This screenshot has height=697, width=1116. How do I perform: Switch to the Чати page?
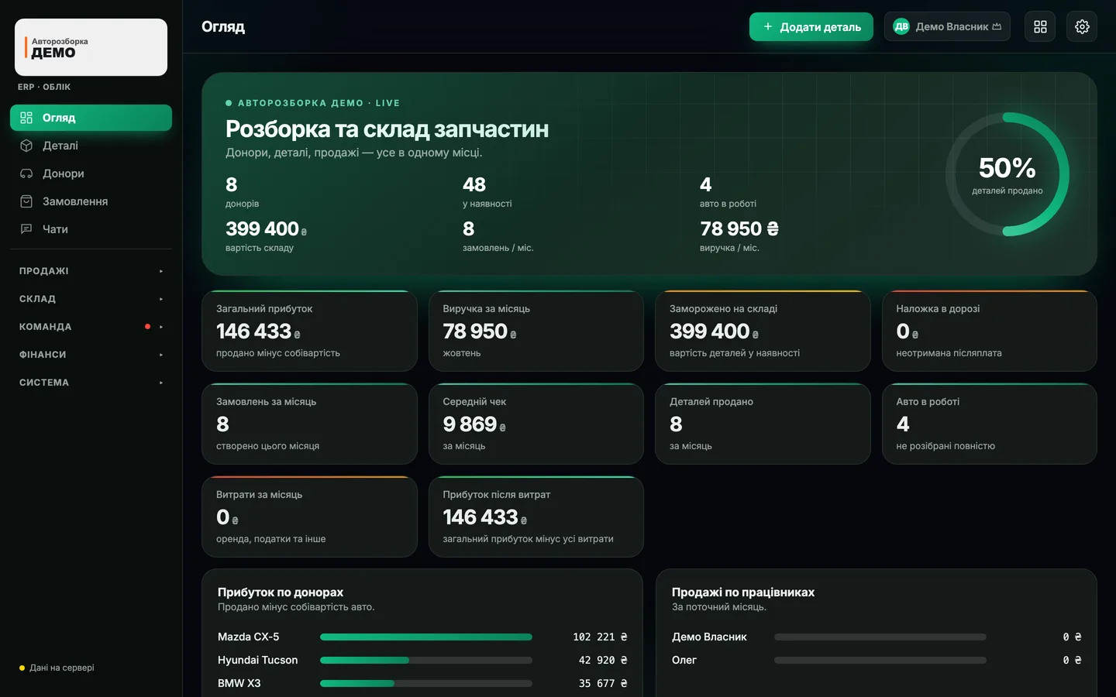coord(91,229)
